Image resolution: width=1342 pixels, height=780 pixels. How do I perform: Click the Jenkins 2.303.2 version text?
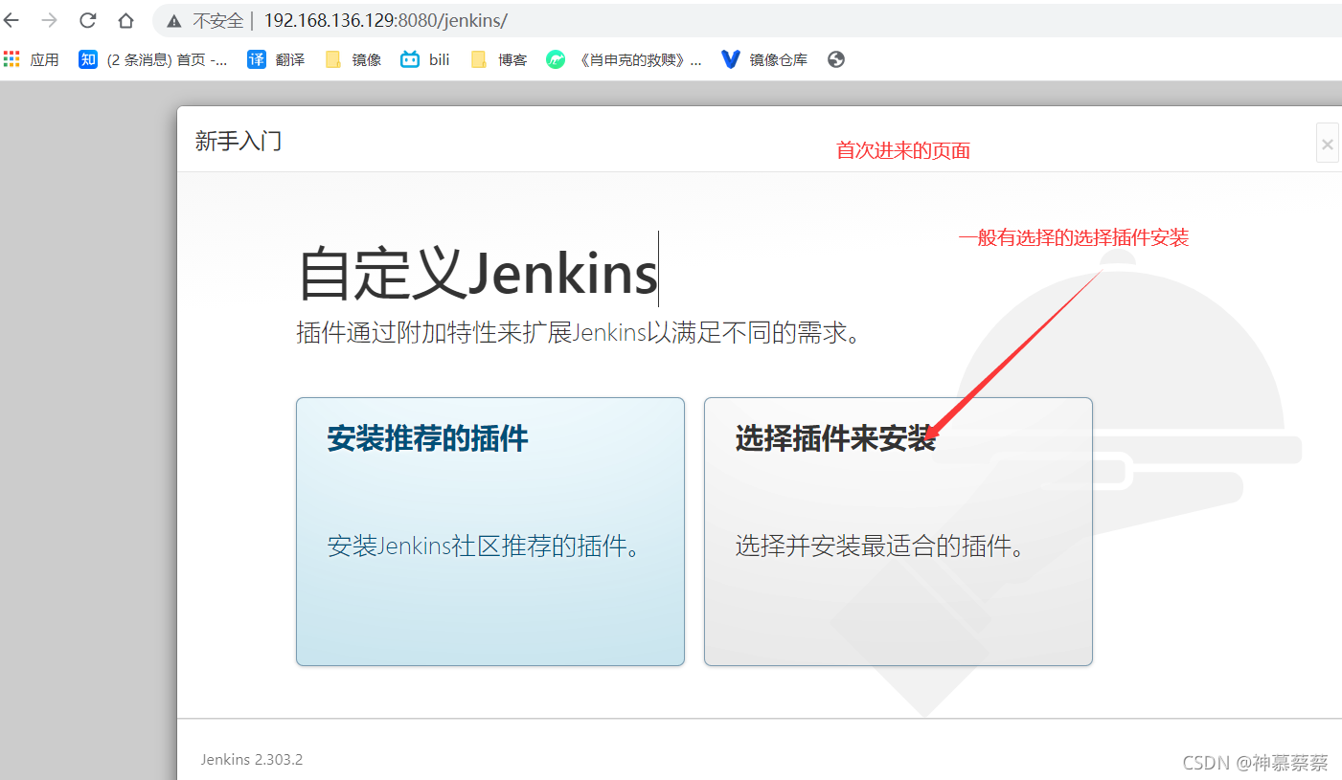[x=252, y=760]
